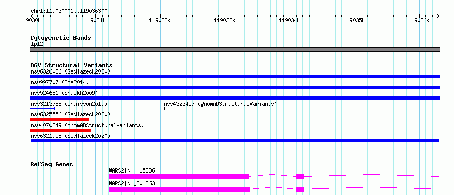Click the small magenta exon of WARS2|NM_015836
Screen dimensions: 454x195
(x=300, y=177)
